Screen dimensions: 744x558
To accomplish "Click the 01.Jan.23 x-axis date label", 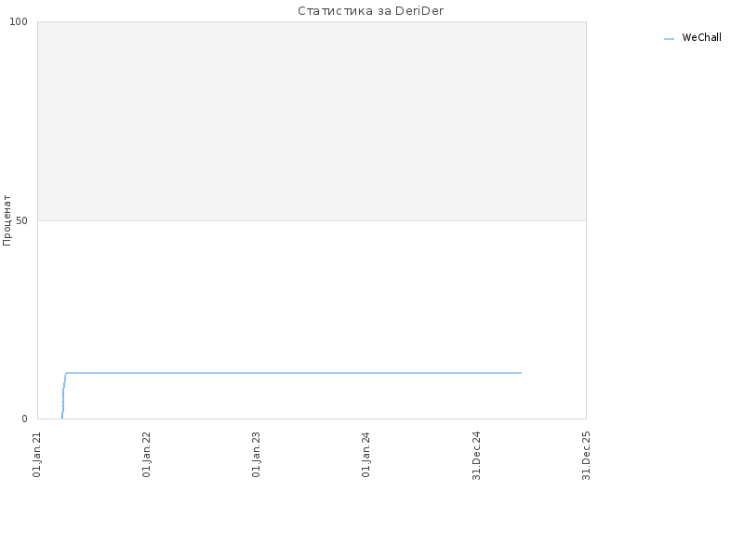I will [x=257, y=454].
